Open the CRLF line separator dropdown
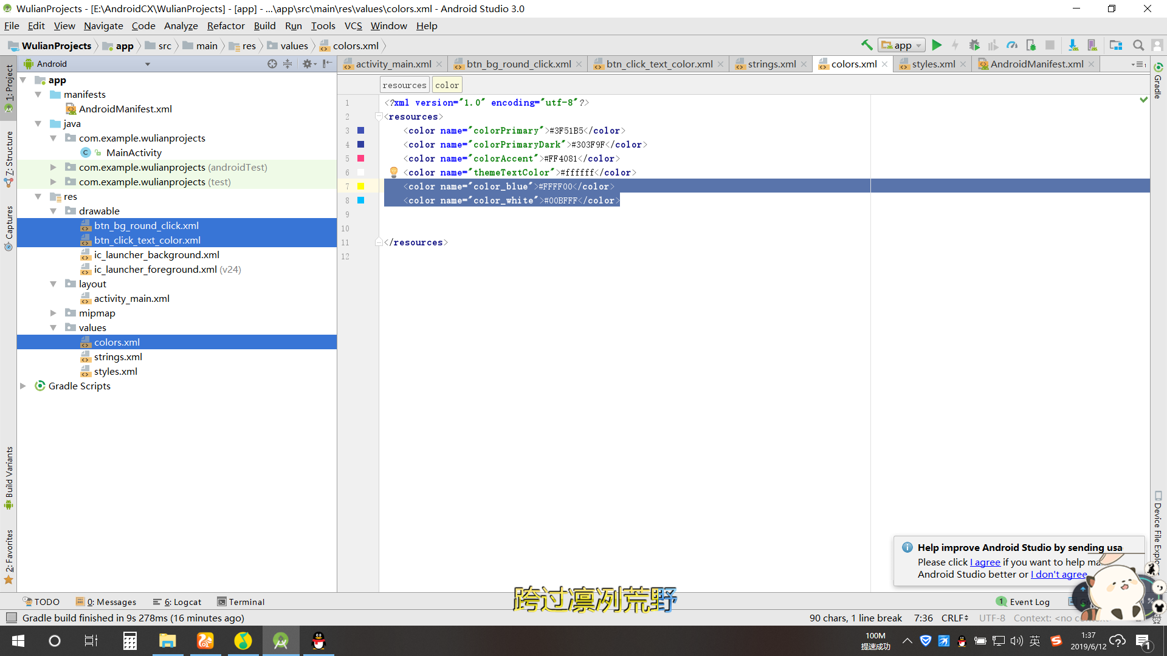 [x=954, y=618]
